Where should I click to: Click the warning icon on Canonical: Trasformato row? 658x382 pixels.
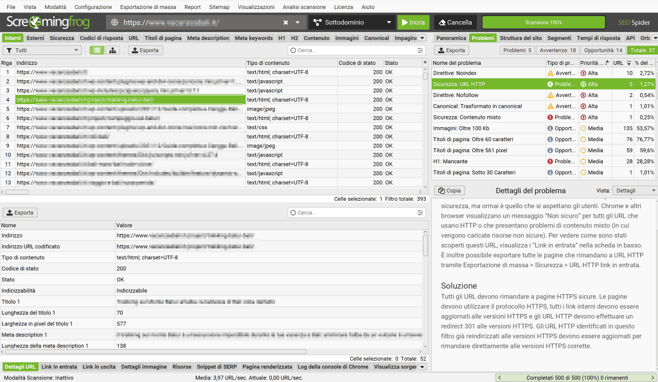tap(550, 106)
